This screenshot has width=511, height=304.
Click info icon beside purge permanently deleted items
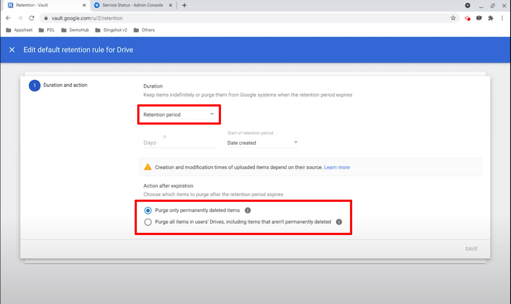(248, 210)
